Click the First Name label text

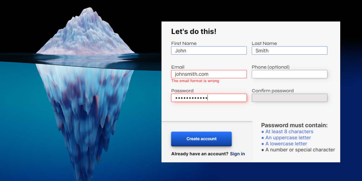coord(184,43)
